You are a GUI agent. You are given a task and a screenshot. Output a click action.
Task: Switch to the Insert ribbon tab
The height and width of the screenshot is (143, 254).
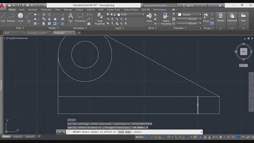pyautogui.click(x=21, y=10)
